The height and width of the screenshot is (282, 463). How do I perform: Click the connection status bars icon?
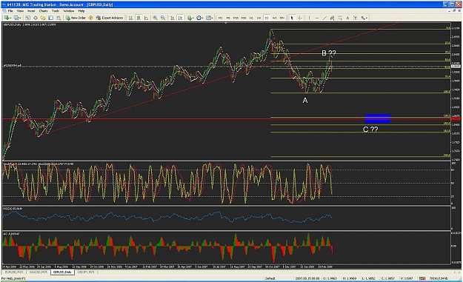click(422, 278)
